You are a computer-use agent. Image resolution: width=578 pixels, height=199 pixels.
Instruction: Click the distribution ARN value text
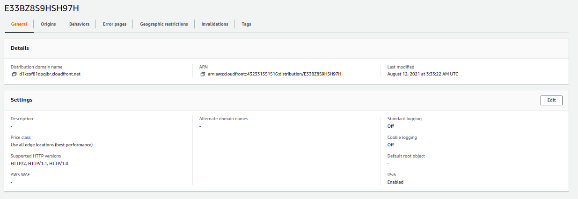point(274,74)
